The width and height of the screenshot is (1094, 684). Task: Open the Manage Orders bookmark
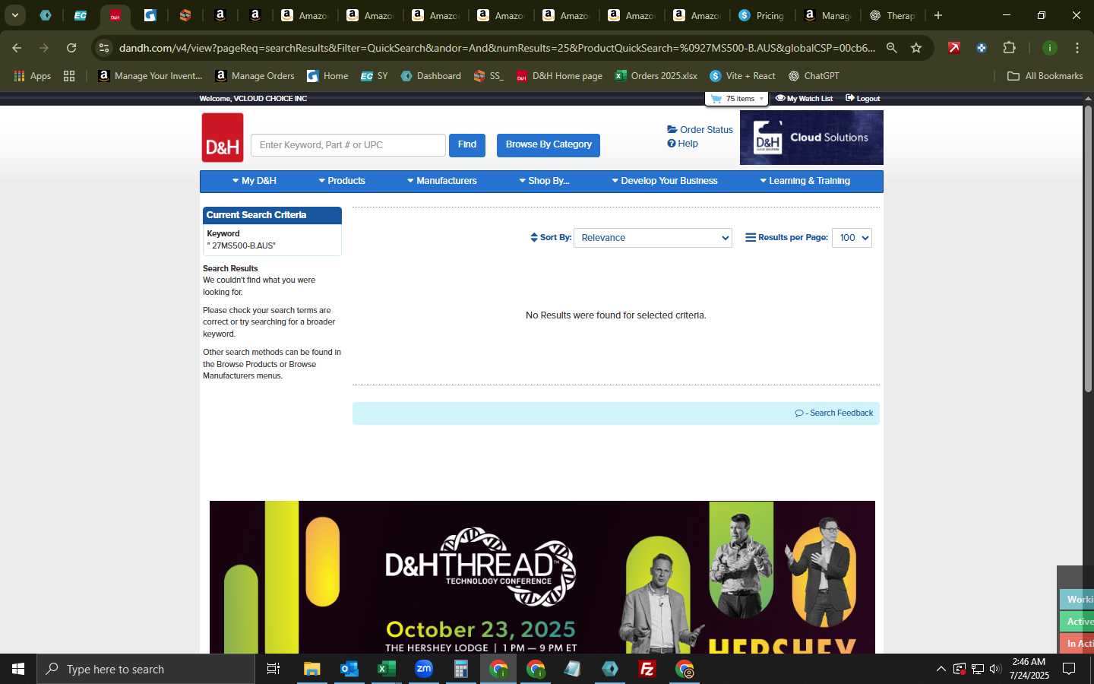255,76
